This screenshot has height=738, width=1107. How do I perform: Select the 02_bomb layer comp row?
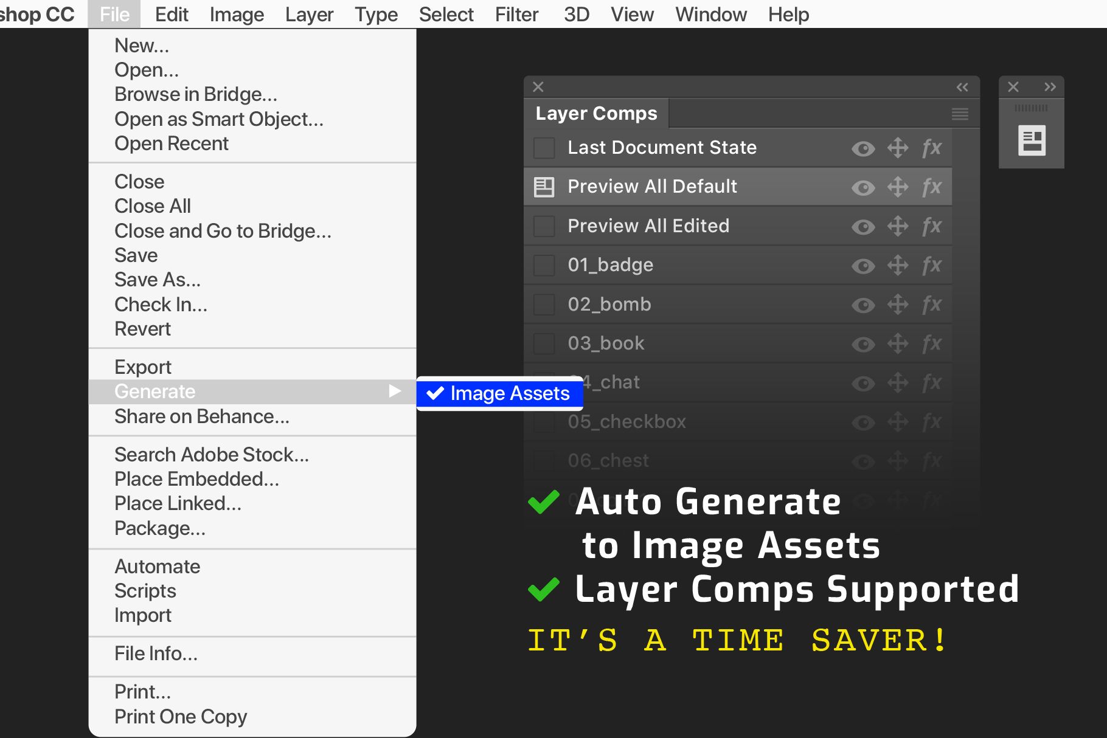[738, 304]
